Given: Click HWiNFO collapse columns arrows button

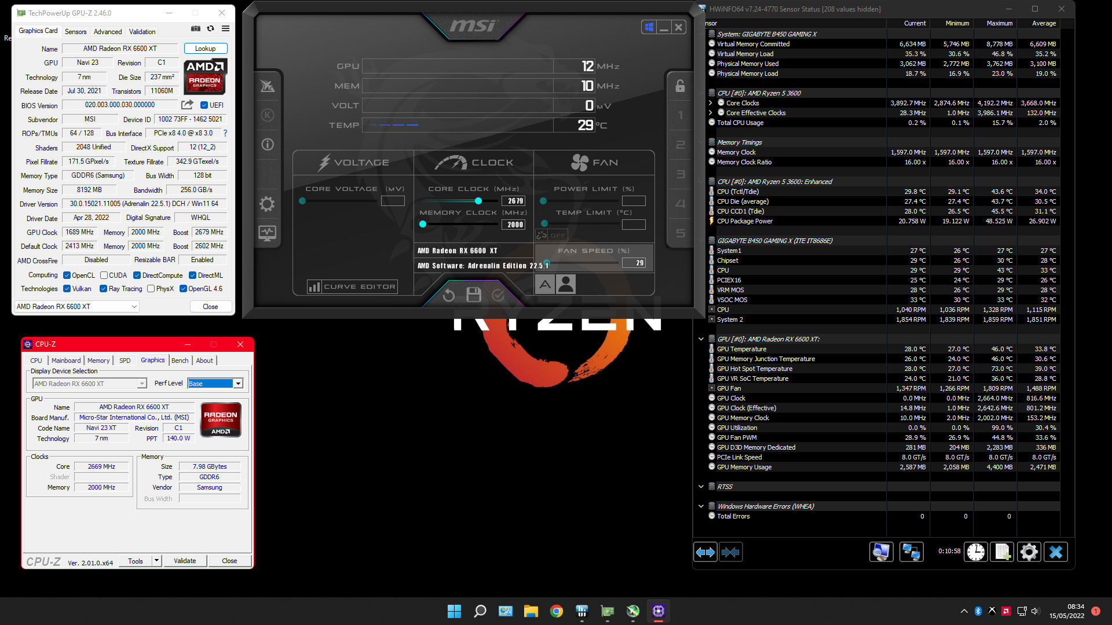Looking at the screenshot, I should point(730,552).
